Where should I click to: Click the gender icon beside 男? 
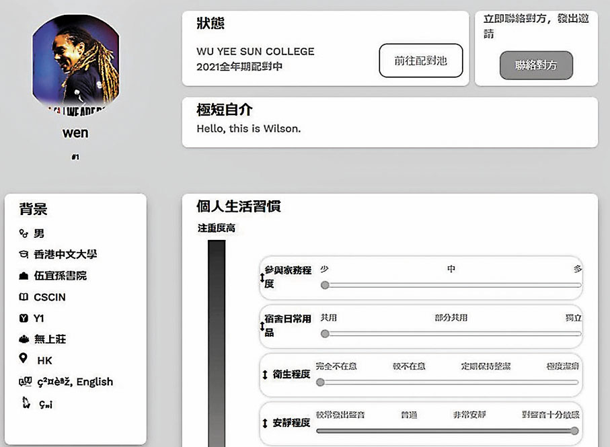24,233
